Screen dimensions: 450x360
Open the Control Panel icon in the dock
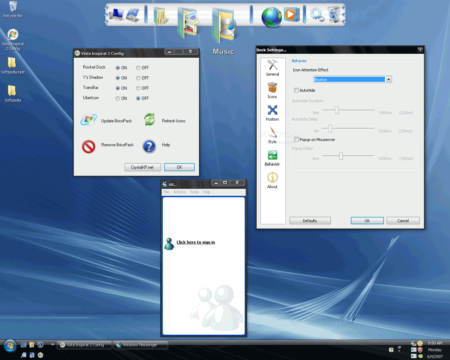pyautogui.click(x=133, y=15)
